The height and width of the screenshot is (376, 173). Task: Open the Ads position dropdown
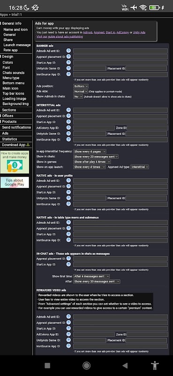[x=81, y=86]
